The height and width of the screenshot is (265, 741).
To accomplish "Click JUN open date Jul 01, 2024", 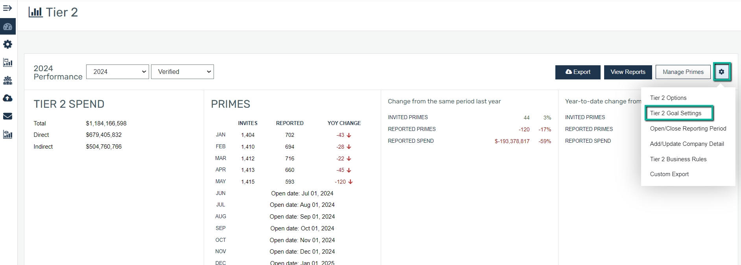I will (302, 193).
